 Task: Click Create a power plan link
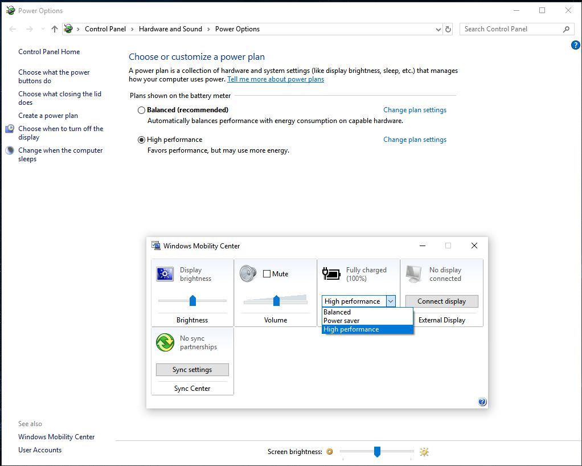coord(48,116)
